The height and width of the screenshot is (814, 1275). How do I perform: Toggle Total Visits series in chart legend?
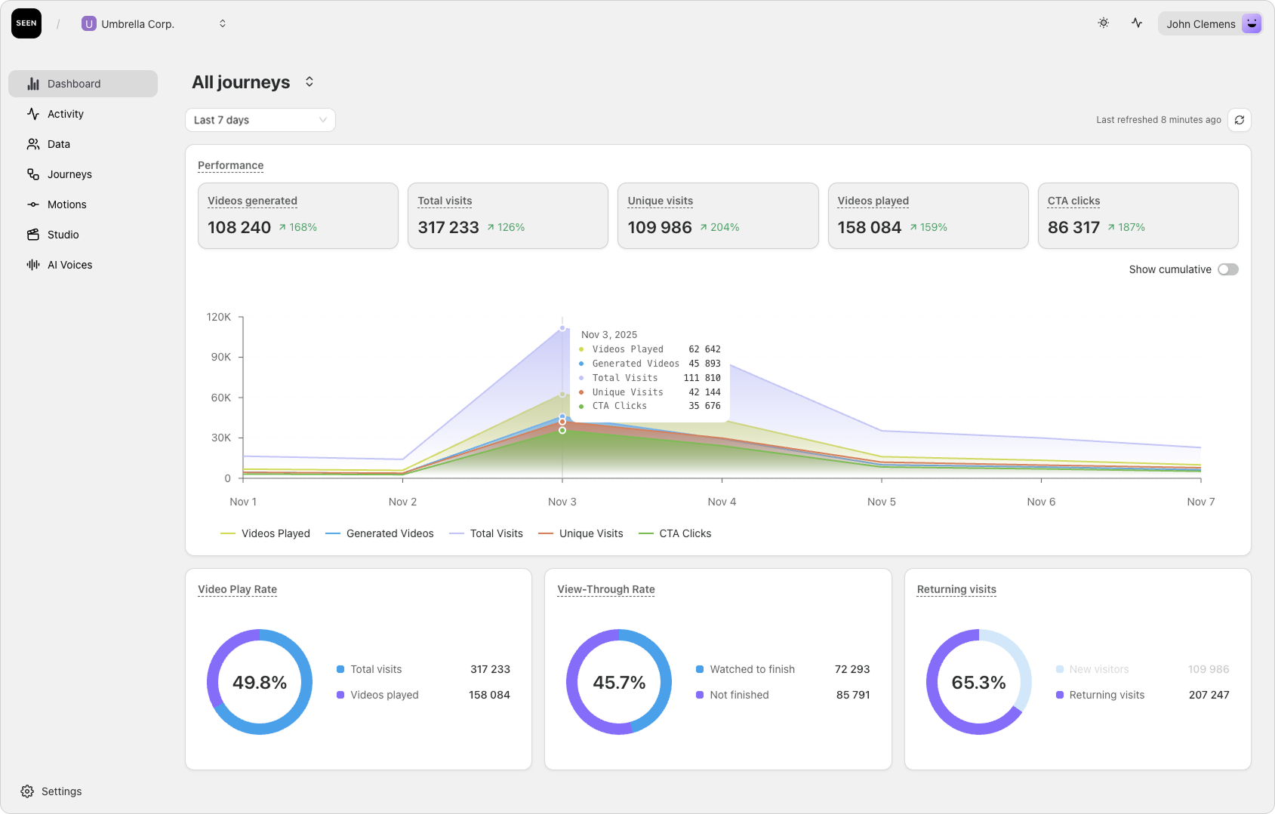pyautogui.click(x=486, y=533)
